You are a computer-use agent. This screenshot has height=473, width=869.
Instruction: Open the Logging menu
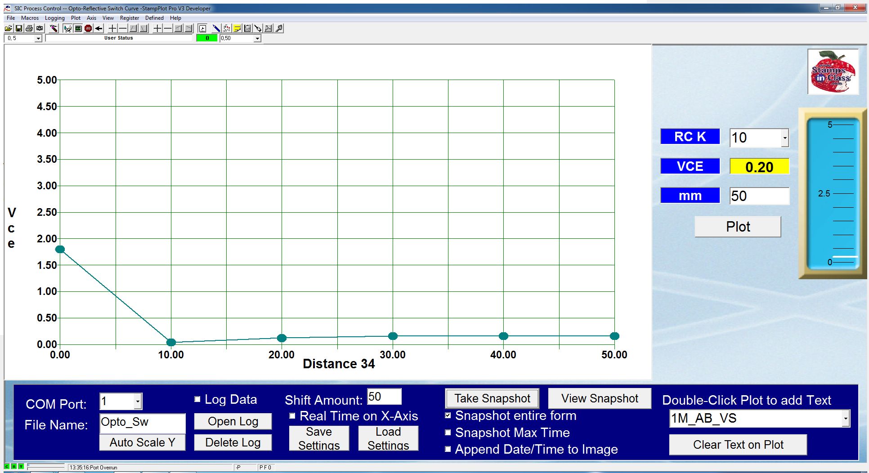(54, 18)
